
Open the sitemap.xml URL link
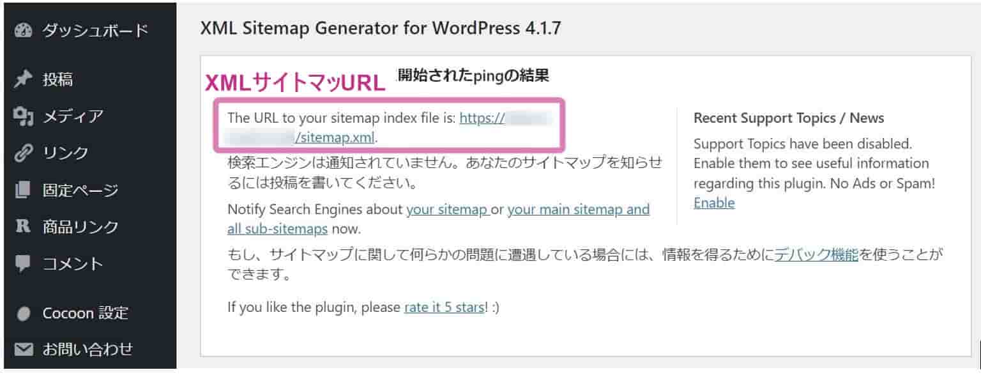386,127
